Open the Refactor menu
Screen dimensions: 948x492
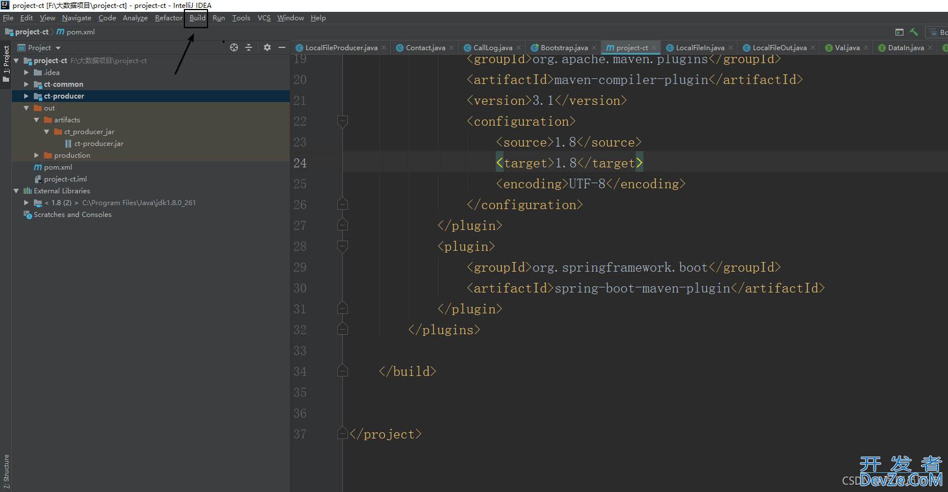(x=169, y=18)
